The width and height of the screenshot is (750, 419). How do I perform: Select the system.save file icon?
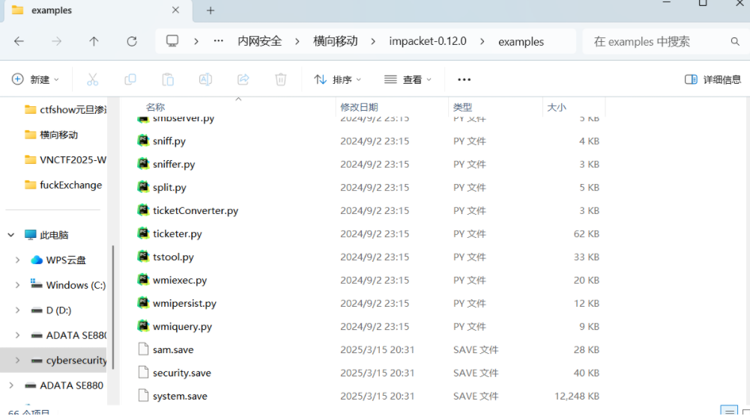click(143, 396)
